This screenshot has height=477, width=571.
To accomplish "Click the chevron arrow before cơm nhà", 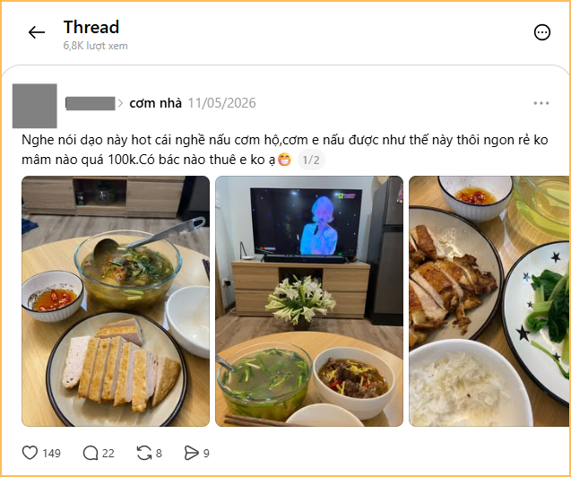I will pyautogui.click(x=120, y=103).
